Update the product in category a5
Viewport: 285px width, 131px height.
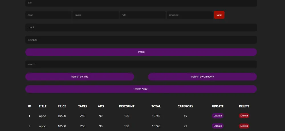218,116
